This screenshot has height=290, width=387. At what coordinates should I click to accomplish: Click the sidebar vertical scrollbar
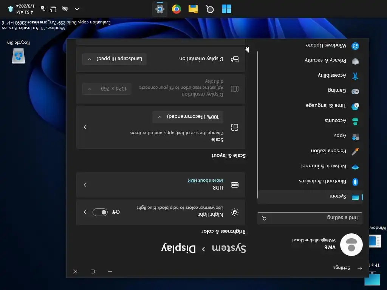(257, 125)
